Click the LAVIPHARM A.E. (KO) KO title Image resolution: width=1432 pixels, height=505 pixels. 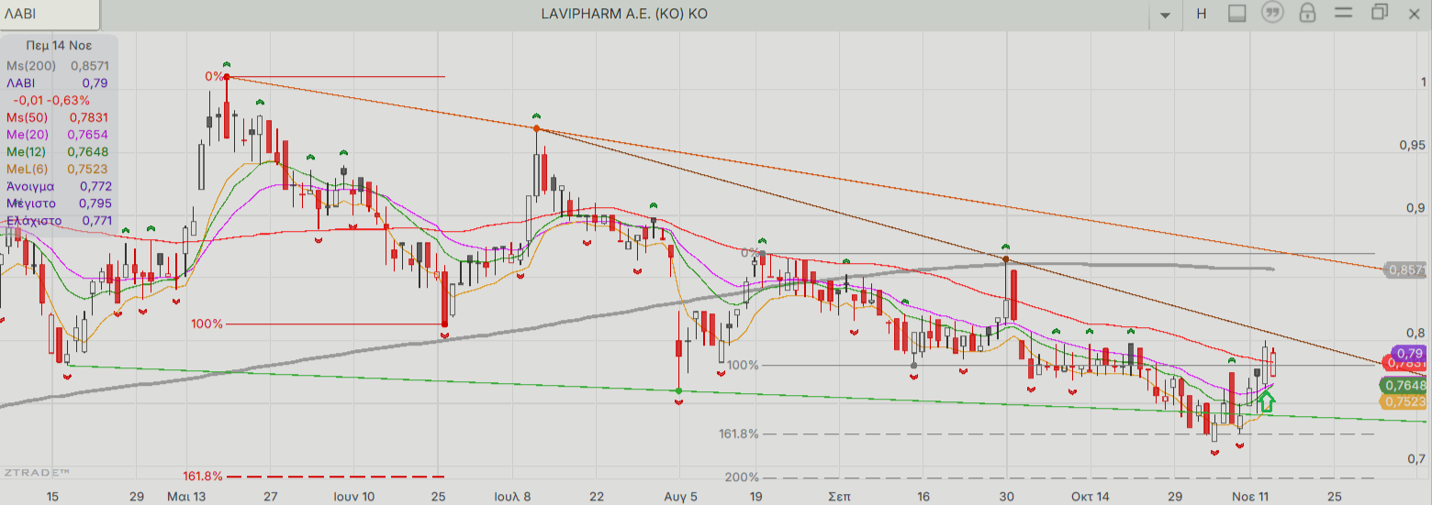coord(624,14)
